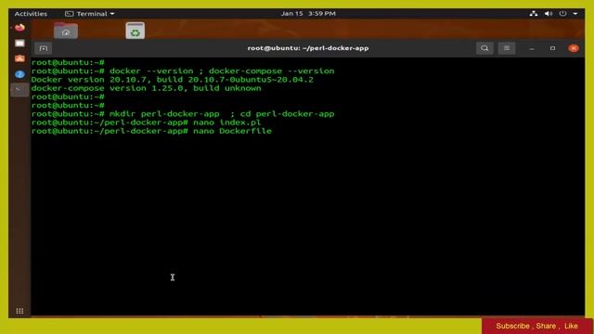Screen dimensions: 594x334
Task: Open Ubuntu Software from the dock
Action: point(19,58)
